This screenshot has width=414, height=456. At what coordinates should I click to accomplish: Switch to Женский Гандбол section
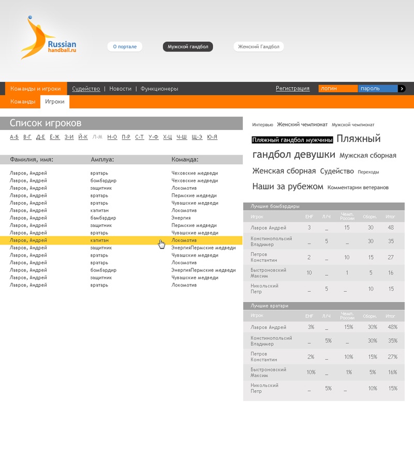[x=258, y=47]
